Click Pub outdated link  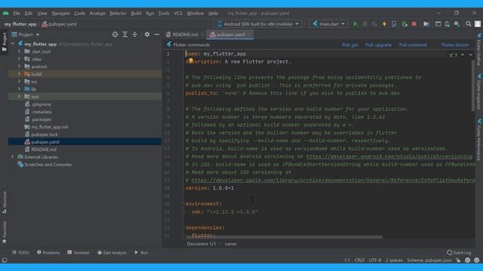tap(413, 45)
